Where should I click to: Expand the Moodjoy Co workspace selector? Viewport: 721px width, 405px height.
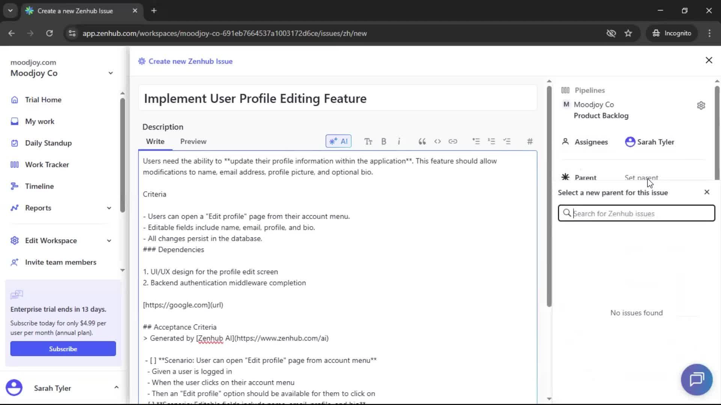pos(110,73)
